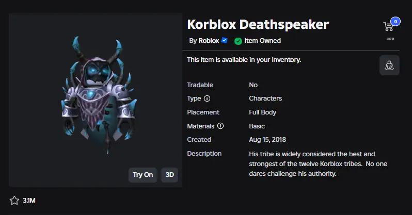Click the cart item count badge
This screenshot has height=215, width=412.
pyautogui.click(x=395, y=22)
